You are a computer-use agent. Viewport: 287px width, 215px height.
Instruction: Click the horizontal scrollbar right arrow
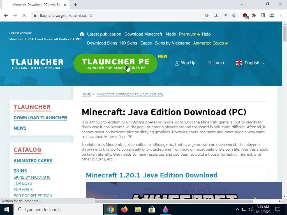tap(280, 201)
